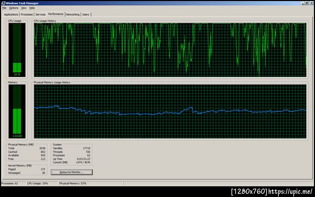The height and width of the screenshot is (197, 315).
Task: Click the System Processes value 62
Action: [89, 155]
